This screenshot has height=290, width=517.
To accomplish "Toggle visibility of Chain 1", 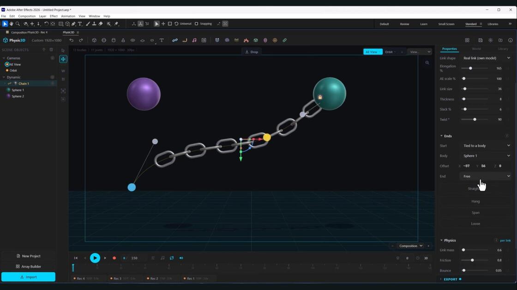I will pos(52,83).
